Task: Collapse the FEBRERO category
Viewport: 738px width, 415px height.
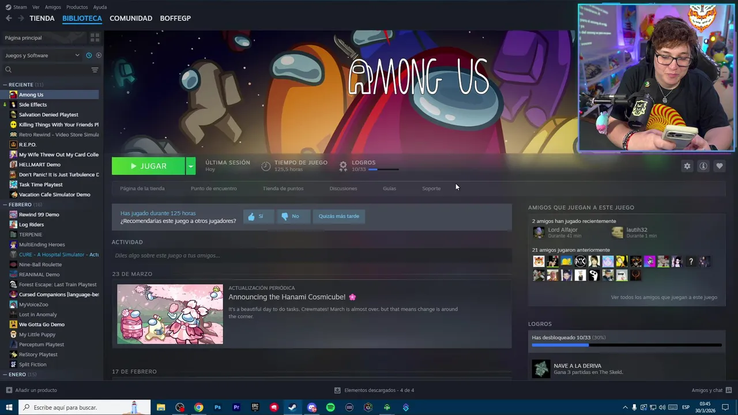Action: 5,205
